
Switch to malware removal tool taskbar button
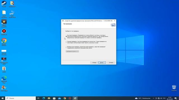[x=75, y=98]
